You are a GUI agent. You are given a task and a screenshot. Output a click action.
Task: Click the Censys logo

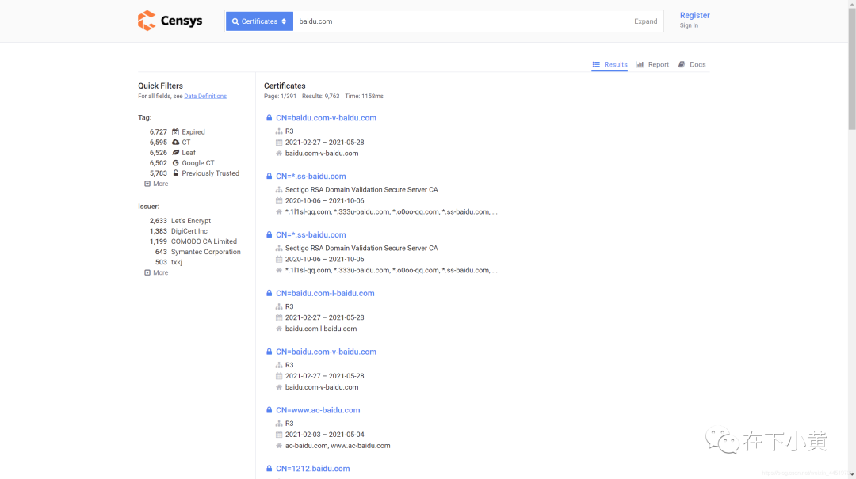click(x=170, y=21)
